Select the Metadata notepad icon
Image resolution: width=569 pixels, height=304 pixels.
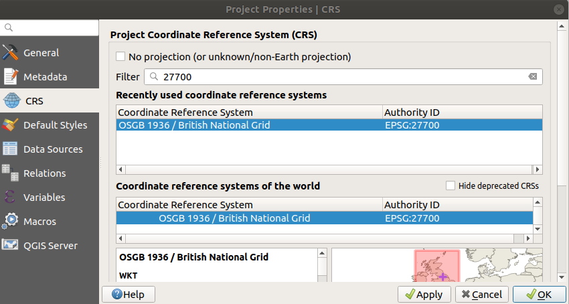click(x=11, y=76)
